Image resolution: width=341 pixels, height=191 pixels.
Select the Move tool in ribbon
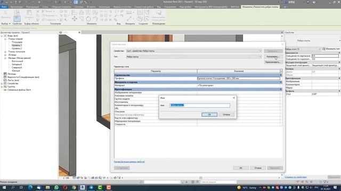point(75,19)
